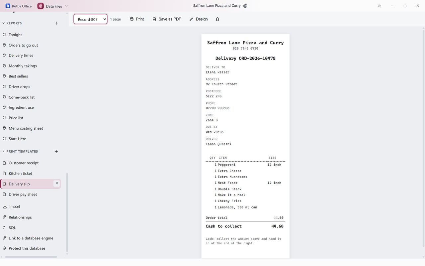
Task: Select the Driver pay sheet template
Action: [x=31, y=194]
